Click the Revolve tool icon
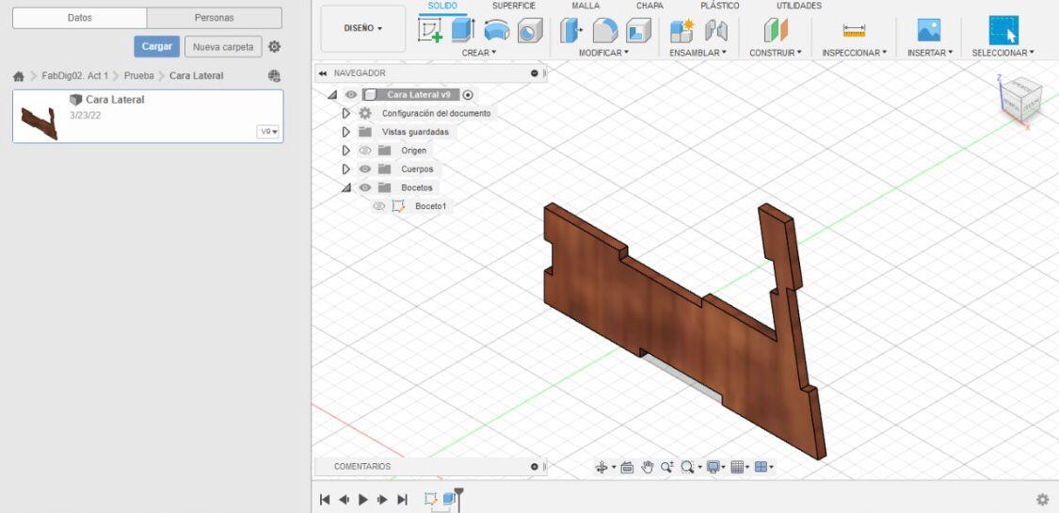This screenshot has height=513, width=1059. tap(496, 31)
